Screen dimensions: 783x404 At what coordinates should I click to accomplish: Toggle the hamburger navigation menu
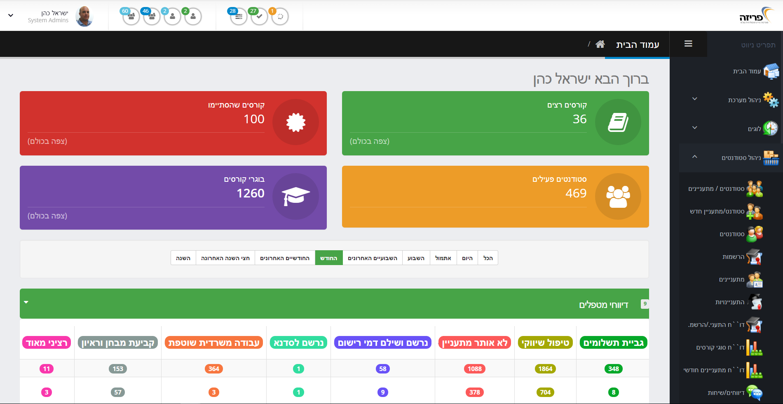[x=688, y=44]
